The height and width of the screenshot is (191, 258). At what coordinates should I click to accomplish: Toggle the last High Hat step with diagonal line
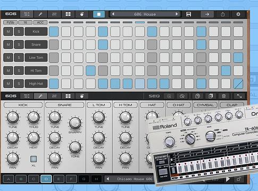(238, 83)
